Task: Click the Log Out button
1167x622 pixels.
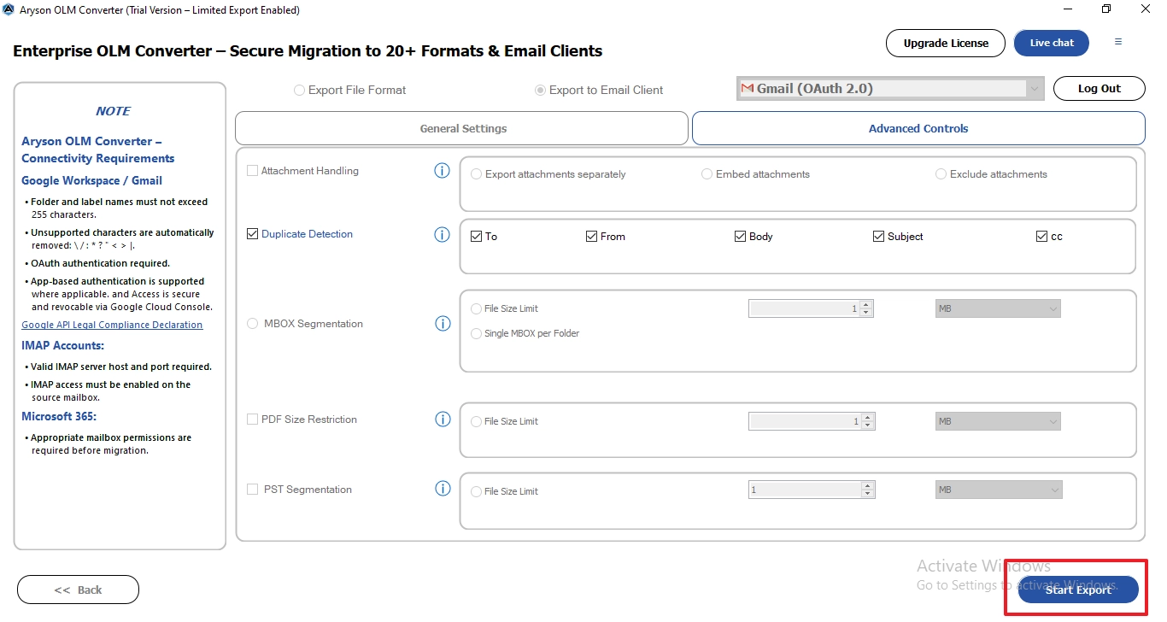Action: [1099, 88]
